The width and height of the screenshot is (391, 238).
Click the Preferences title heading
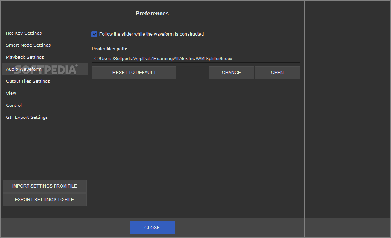pyautogui.click(x=152, y=14)
